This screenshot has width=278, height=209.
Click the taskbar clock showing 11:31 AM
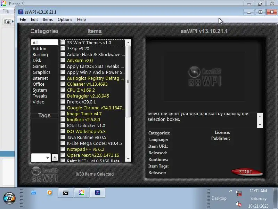tap(258, 191)
